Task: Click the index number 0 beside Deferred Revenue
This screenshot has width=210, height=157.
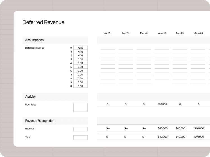Action: [x=71, y=48]
